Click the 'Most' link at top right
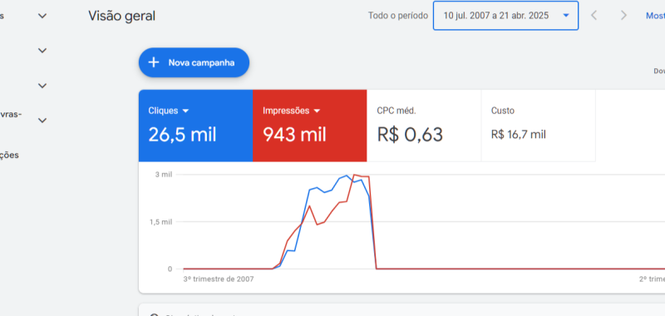 tap(655, 16)
